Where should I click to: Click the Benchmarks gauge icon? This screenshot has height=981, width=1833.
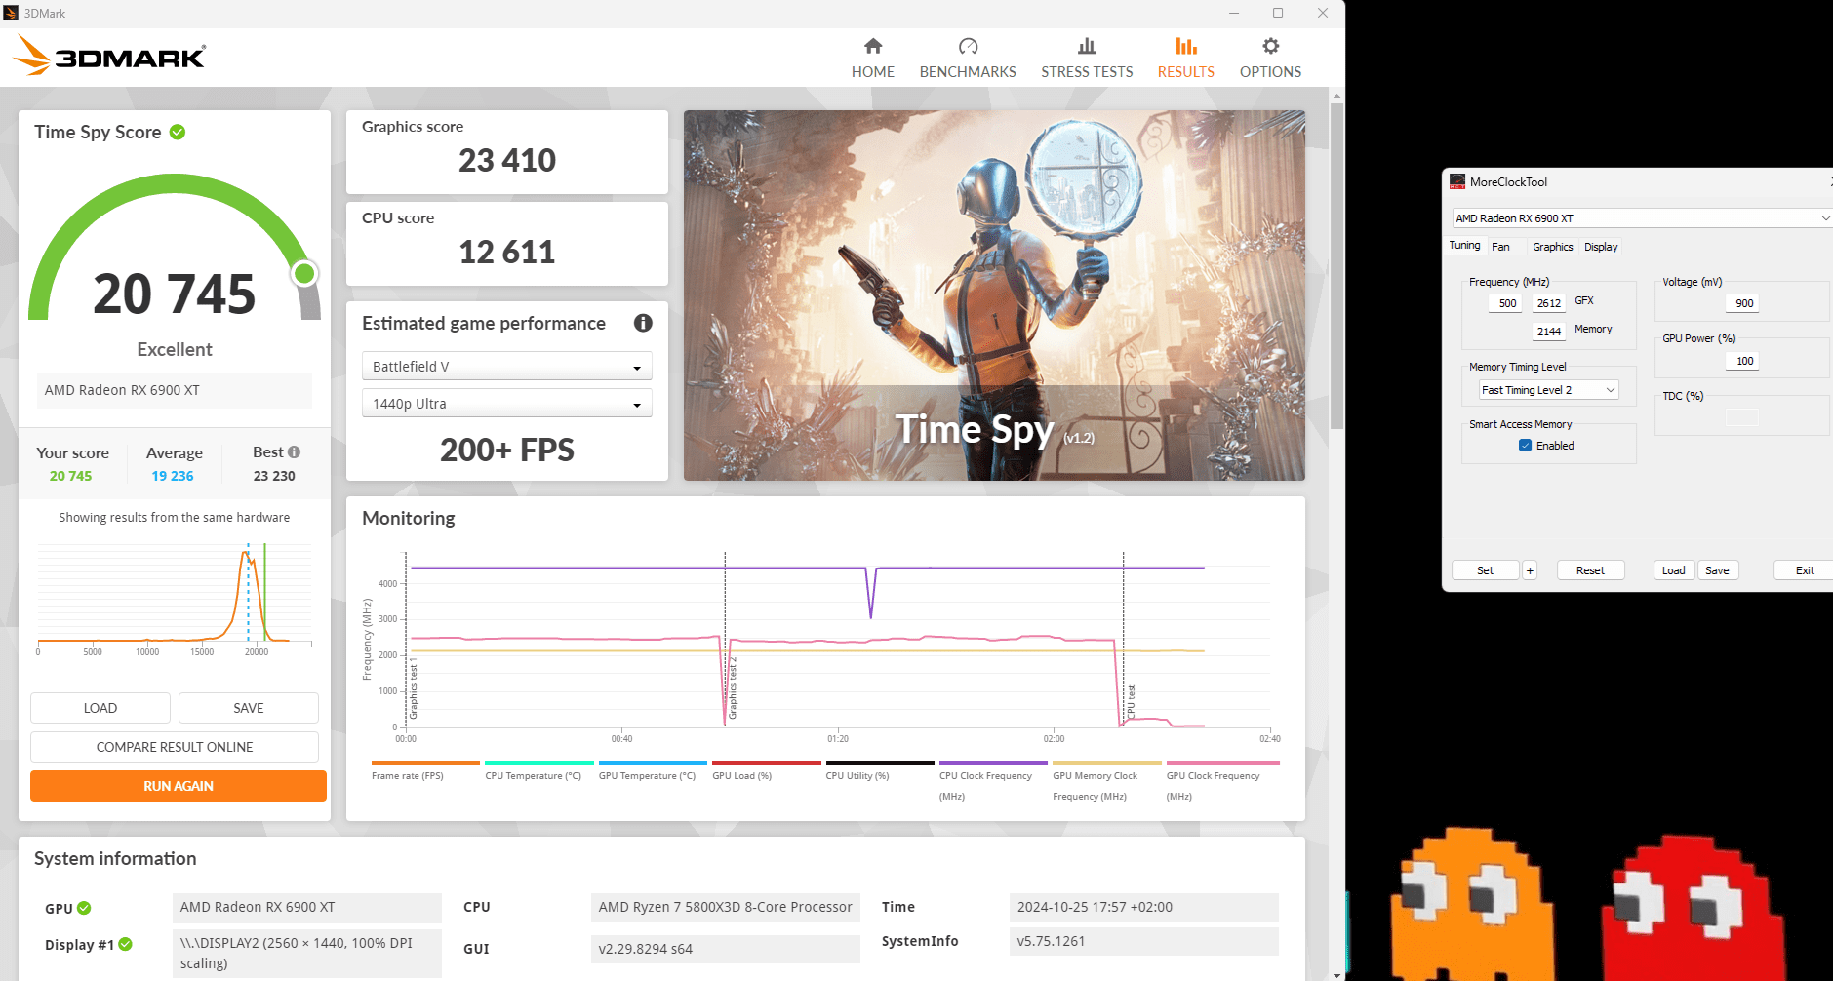[968, 46]
